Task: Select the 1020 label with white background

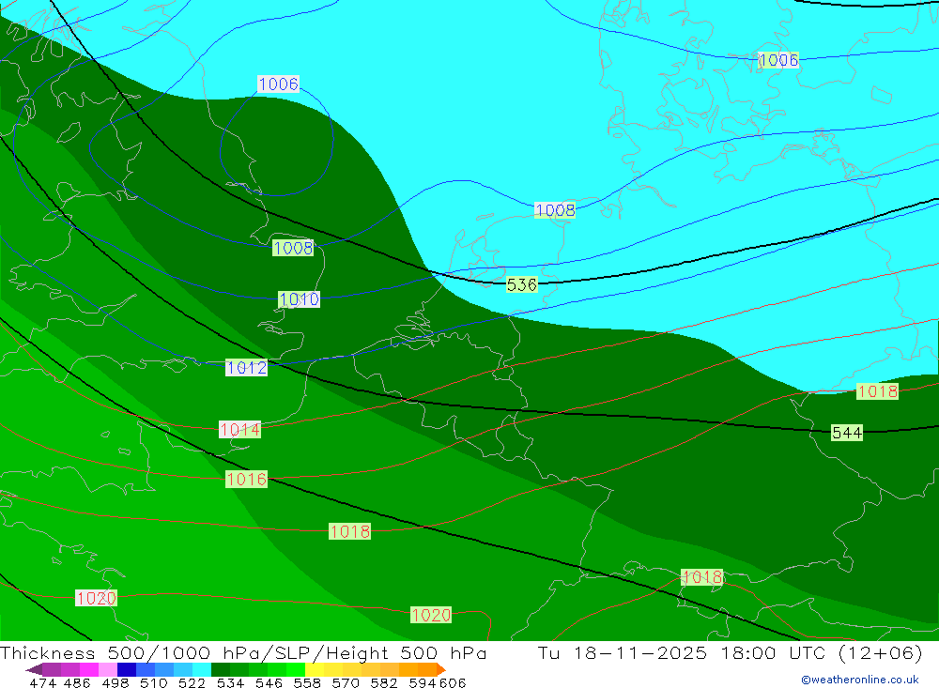Action: [96, 598]
